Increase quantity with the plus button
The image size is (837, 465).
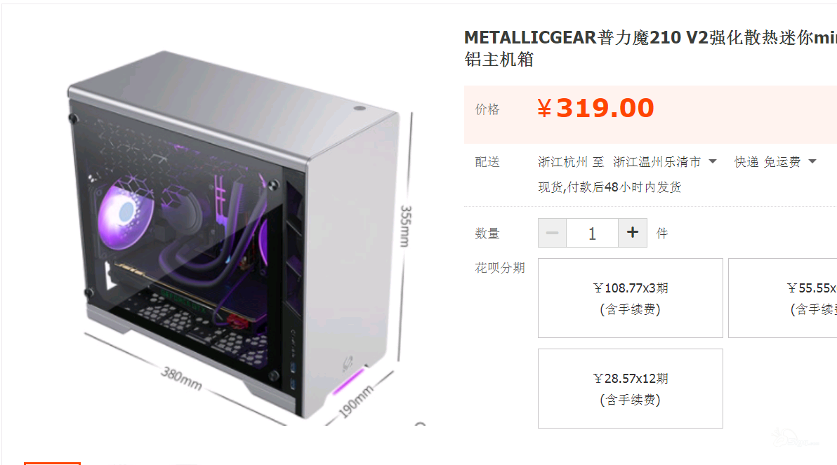[633, 233]
